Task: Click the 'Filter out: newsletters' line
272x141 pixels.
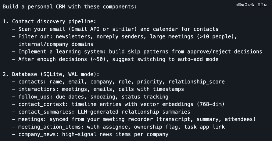Action: tap(128, 37)
